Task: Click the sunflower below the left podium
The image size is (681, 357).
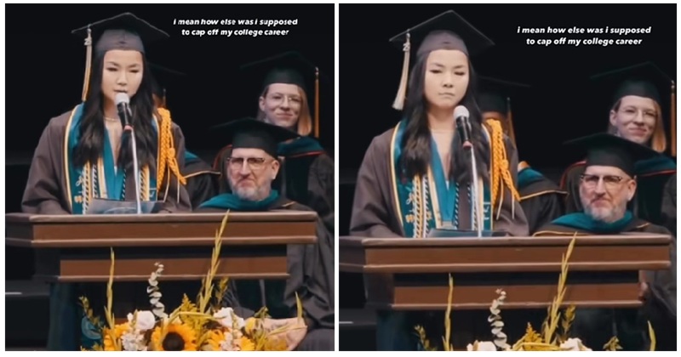Action: pyautogui.click(x=174, y=337)
